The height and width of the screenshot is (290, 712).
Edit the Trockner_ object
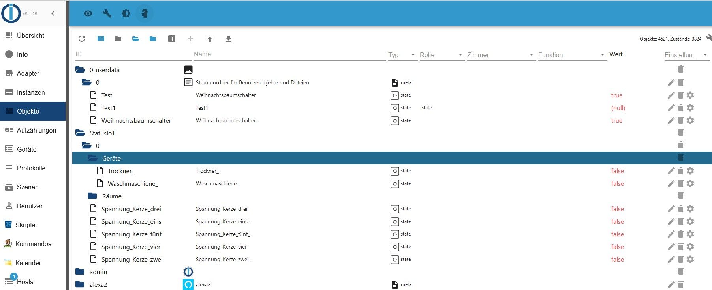click(x=671, y=171)
